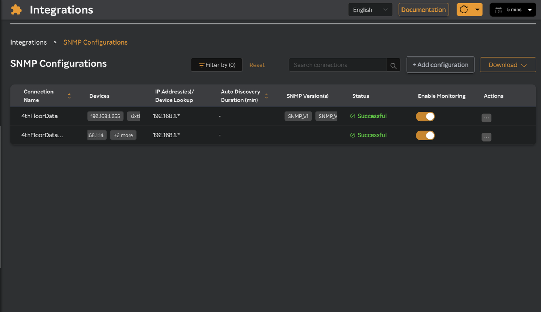The width and height of the screenshot is (543, 315).
Task: Disable monitoring for 4thFloorData
Action: tap(425, 116)
